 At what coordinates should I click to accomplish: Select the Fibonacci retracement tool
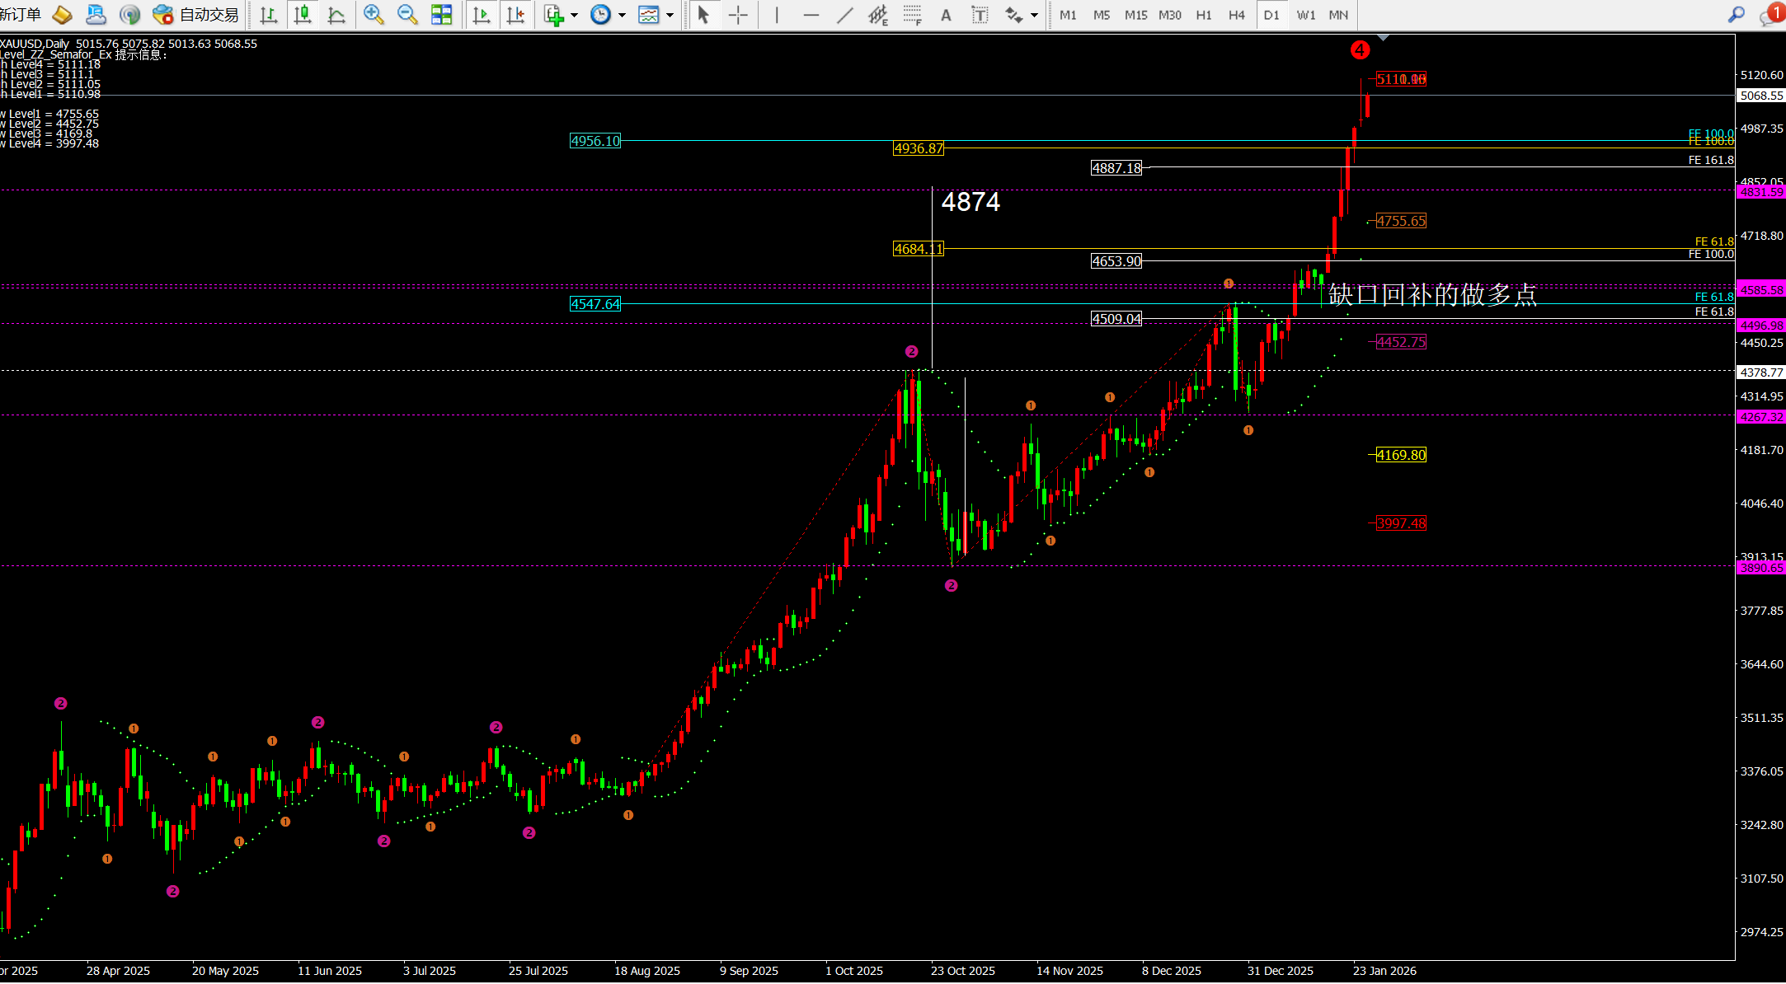click(x=912, y=15)
